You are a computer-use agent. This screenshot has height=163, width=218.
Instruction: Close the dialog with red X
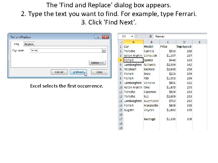[x=105, y=37]
